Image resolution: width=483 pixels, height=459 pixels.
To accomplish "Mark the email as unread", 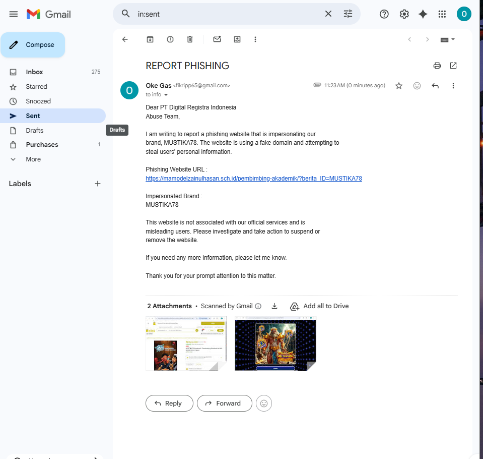I will click(217, 39).
